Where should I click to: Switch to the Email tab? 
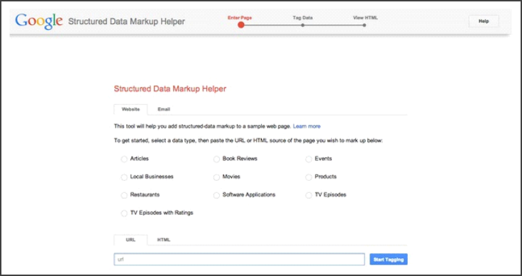tap(164, 109)
